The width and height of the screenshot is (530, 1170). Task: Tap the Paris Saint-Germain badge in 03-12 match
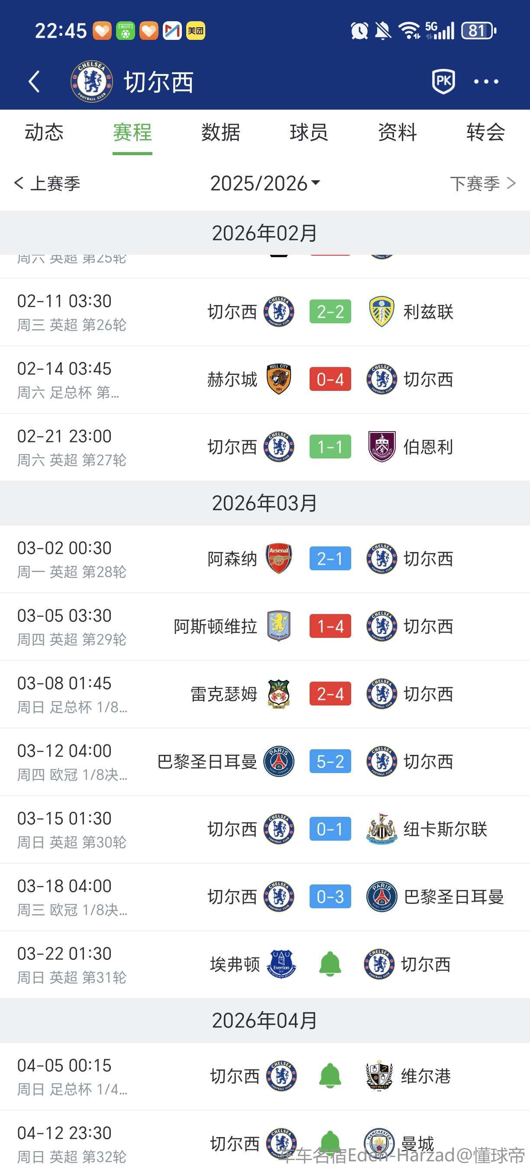point(278,762)
